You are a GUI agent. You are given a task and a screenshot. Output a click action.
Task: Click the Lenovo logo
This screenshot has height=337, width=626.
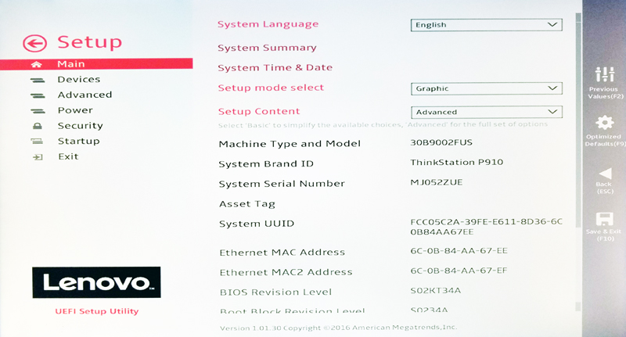pyautogui.click(x=96, y=282)
